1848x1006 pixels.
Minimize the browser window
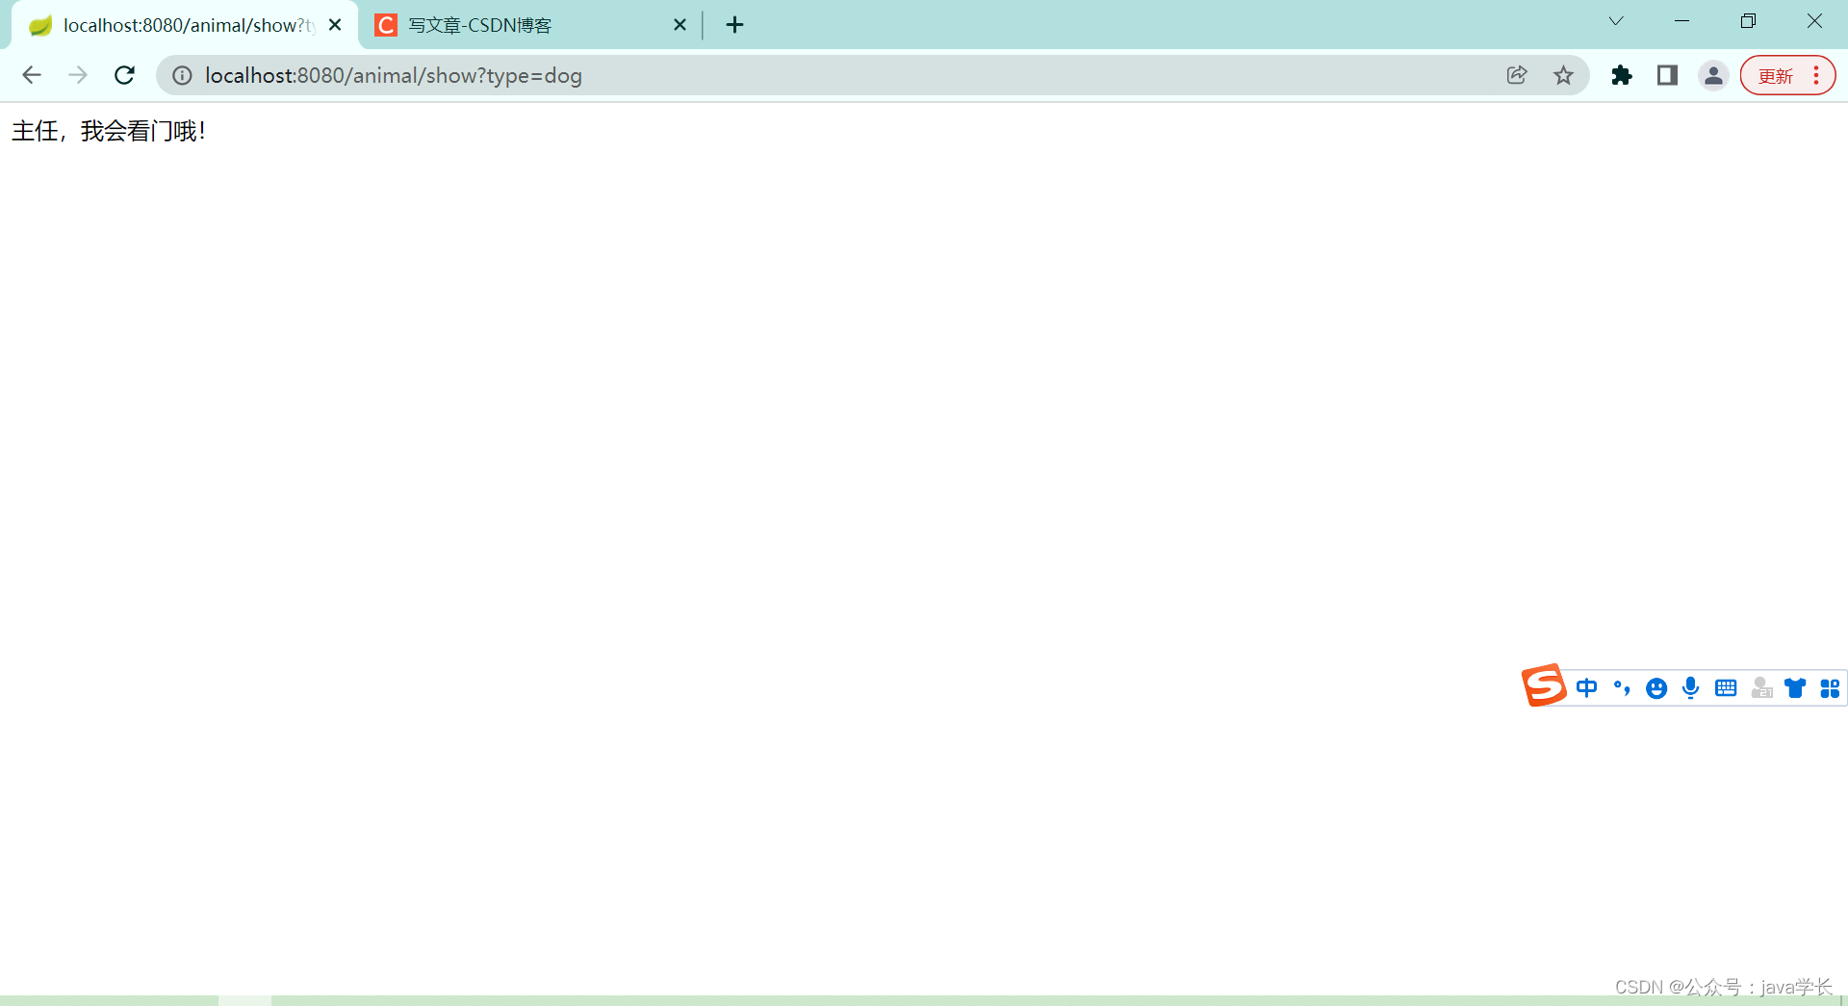(x=1681, y=21)
